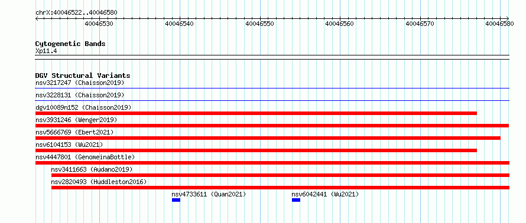Open variant dgv10089n152 (Chaisson2019) label
The image size is (526, 223).
click(x=83, y=107)
